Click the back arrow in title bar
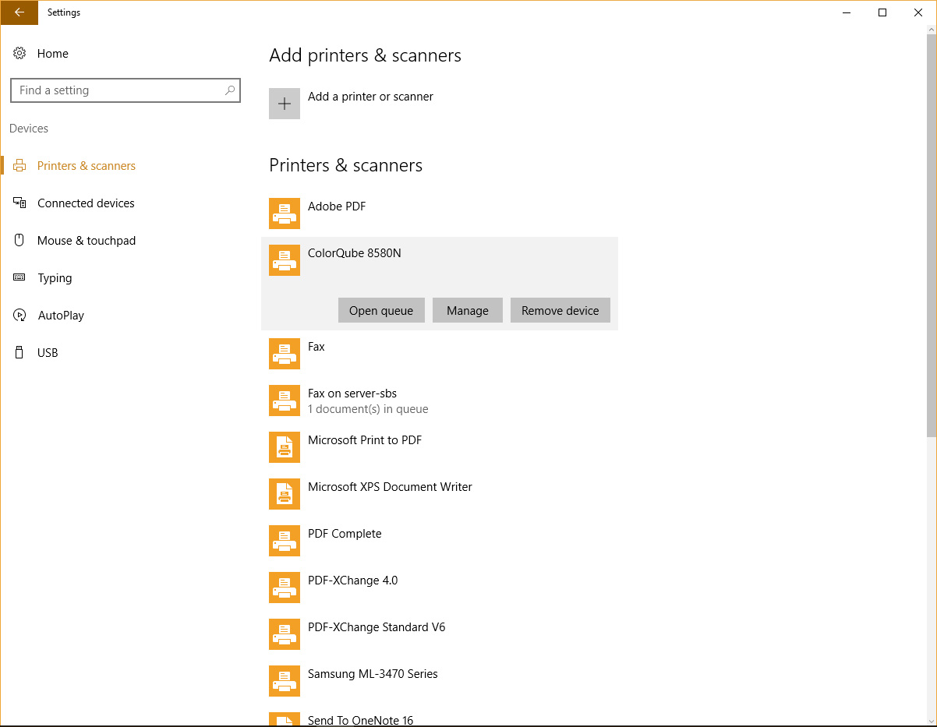This screenshot has height=727, width=937. pos(19,12)
